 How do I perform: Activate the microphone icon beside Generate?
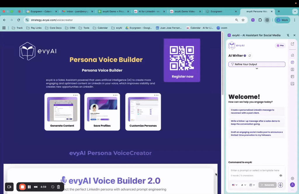pyautogui.click(x=280, y=185)
